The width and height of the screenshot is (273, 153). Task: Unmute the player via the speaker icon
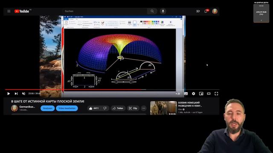tap(24, 93)
